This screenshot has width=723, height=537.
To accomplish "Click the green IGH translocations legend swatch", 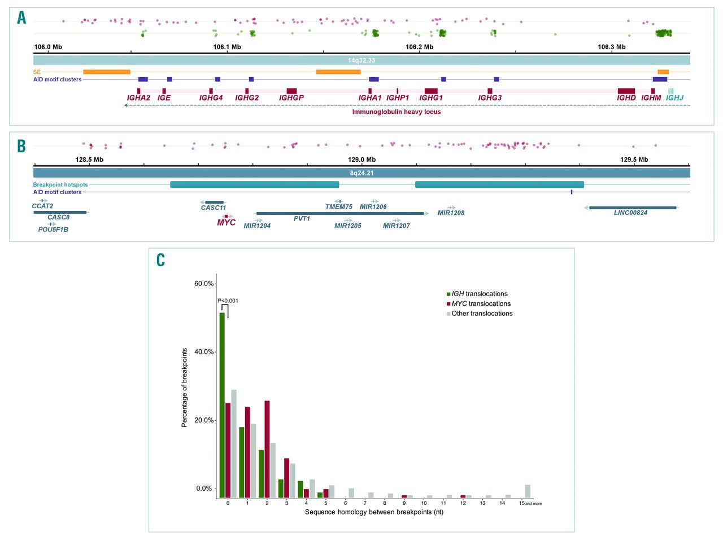I will [448, 294].
